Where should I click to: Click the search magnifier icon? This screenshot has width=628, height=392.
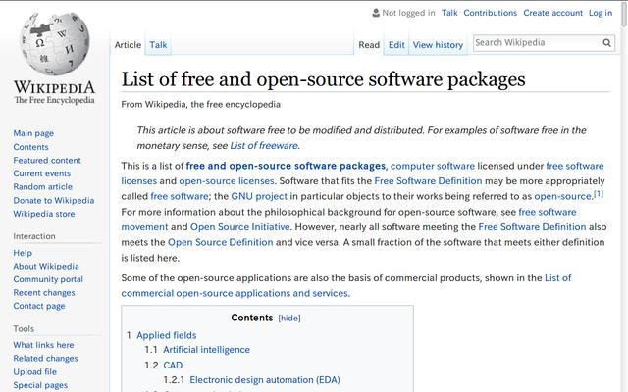pos(606,43)
